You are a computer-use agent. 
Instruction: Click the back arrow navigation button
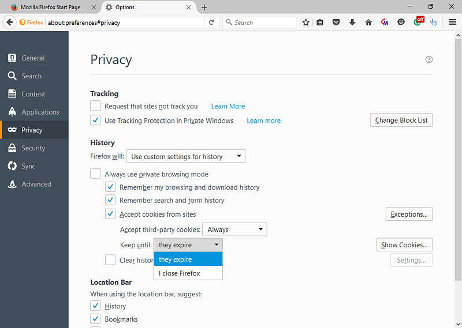click(x=10, y=22)
